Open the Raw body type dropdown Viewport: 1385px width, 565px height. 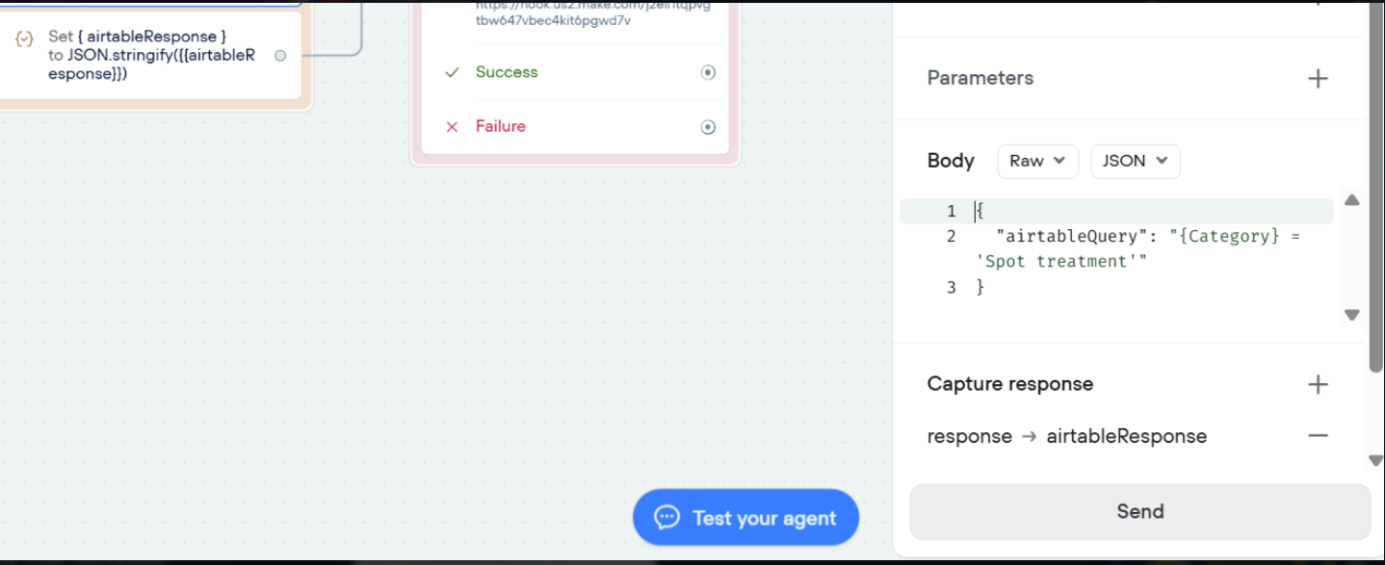pos(1037,162)
